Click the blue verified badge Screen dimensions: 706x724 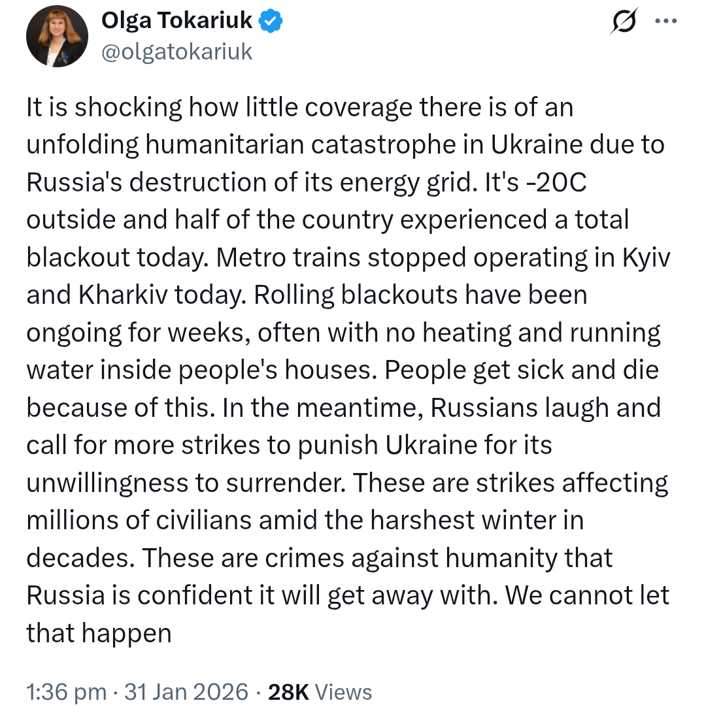pos(271,22)
